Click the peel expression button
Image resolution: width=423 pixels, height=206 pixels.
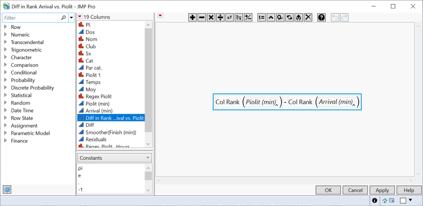tap(280, 17)
